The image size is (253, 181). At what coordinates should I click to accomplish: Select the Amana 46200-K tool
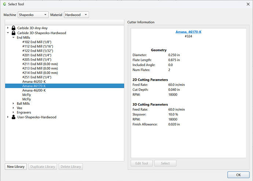click(34, 90)
